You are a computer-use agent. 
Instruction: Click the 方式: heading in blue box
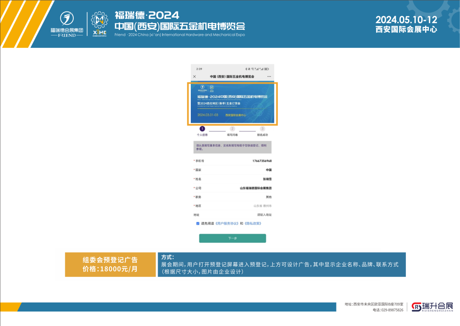pyautogui.click(x=167, y=257)
